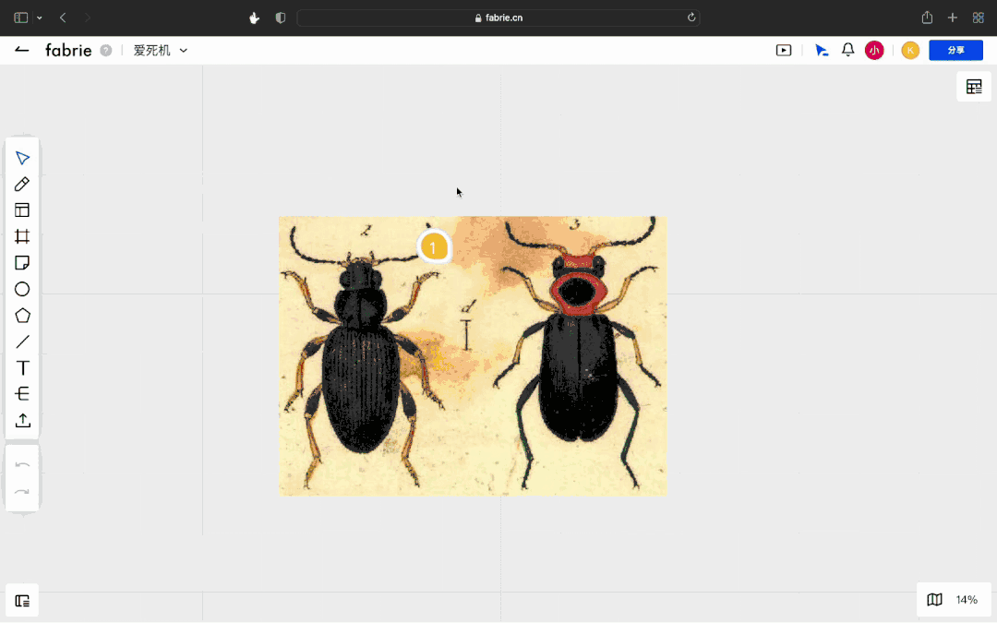This screenshot has height=623, width=997.
Task: Click the blue 分享 share button
Action: (x=955, y=50)
